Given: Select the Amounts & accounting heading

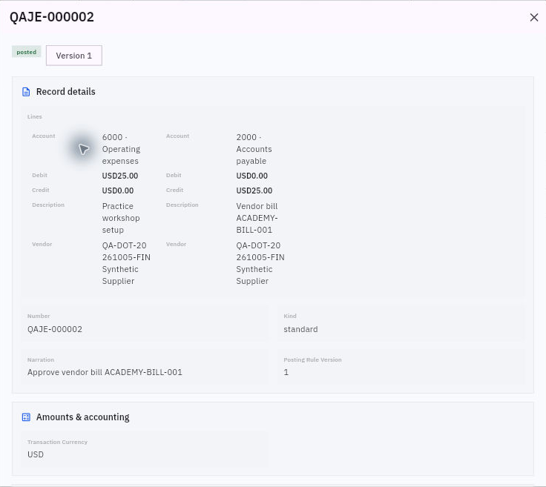Looking at the screenshot, I should (x=82, y=417).
